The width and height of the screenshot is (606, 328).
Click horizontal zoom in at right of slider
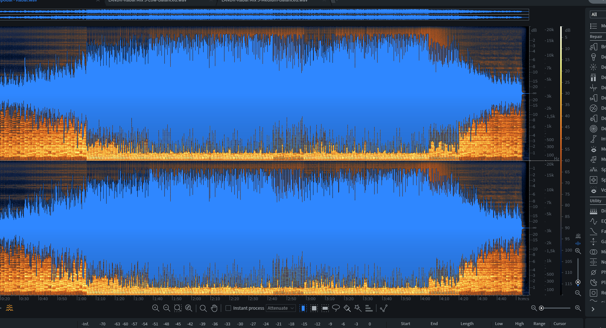click(578, 308)
